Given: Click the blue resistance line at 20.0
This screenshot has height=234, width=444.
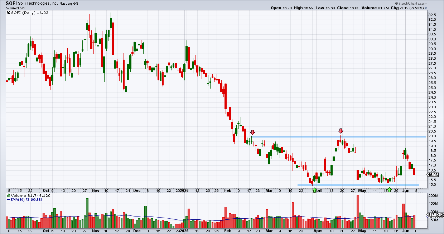Looking at the screenshot, I should (338, 136).
